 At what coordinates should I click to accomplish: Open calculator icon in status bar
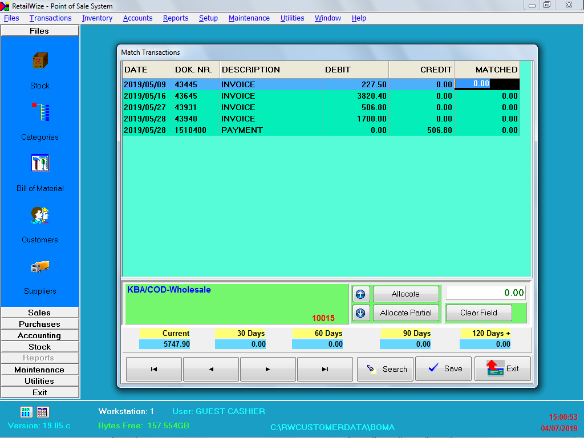pyautogui.click(x=26, y=412)
